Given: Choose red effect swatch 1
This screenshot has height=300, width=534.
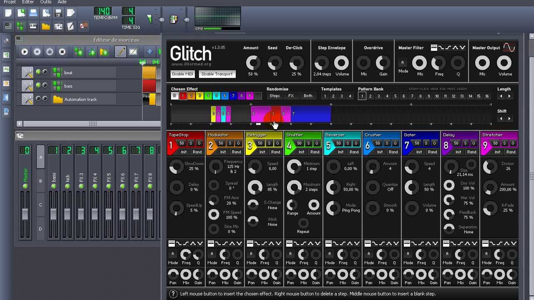Looking at the screenshot, I should (x=183, y=96).
